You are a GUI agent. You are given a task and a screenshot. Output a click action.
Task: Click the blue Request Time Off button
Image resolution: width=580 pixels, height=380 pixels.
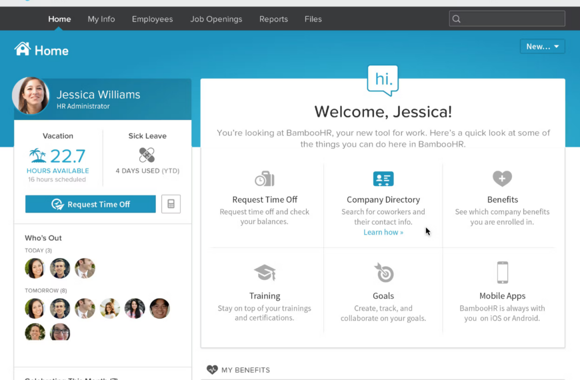point(91,204)
